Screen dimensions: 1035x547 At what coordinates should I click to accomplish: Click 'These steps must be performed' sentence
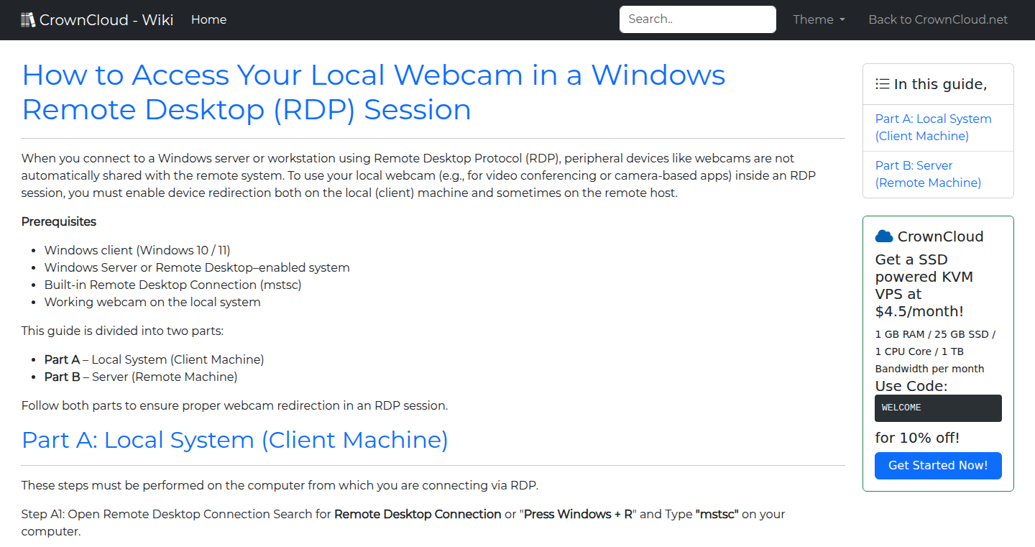pyautogui.click(x=280, y=485)
